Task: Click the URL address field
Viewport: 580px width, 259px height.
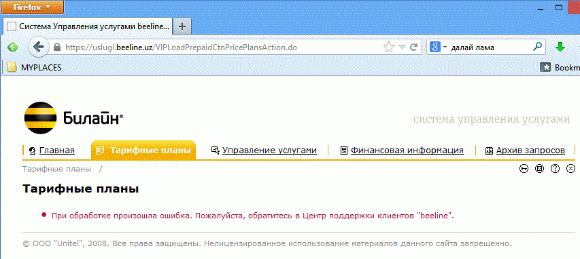Action: pos(222,47)
